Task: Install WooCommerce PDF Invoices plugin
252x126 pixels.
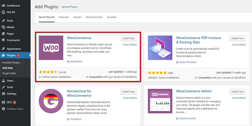Action: 238,38
